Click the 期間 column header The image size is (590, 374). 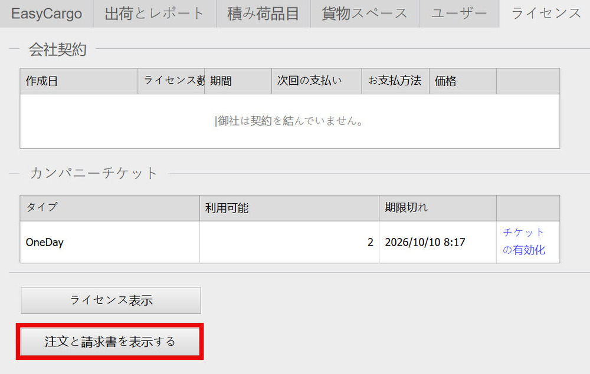pyautogui.click(x=238, y=81)
